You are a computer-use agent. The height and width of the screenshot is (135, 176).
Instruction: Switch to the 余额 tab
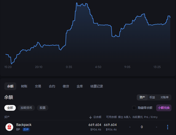(10, 86)
